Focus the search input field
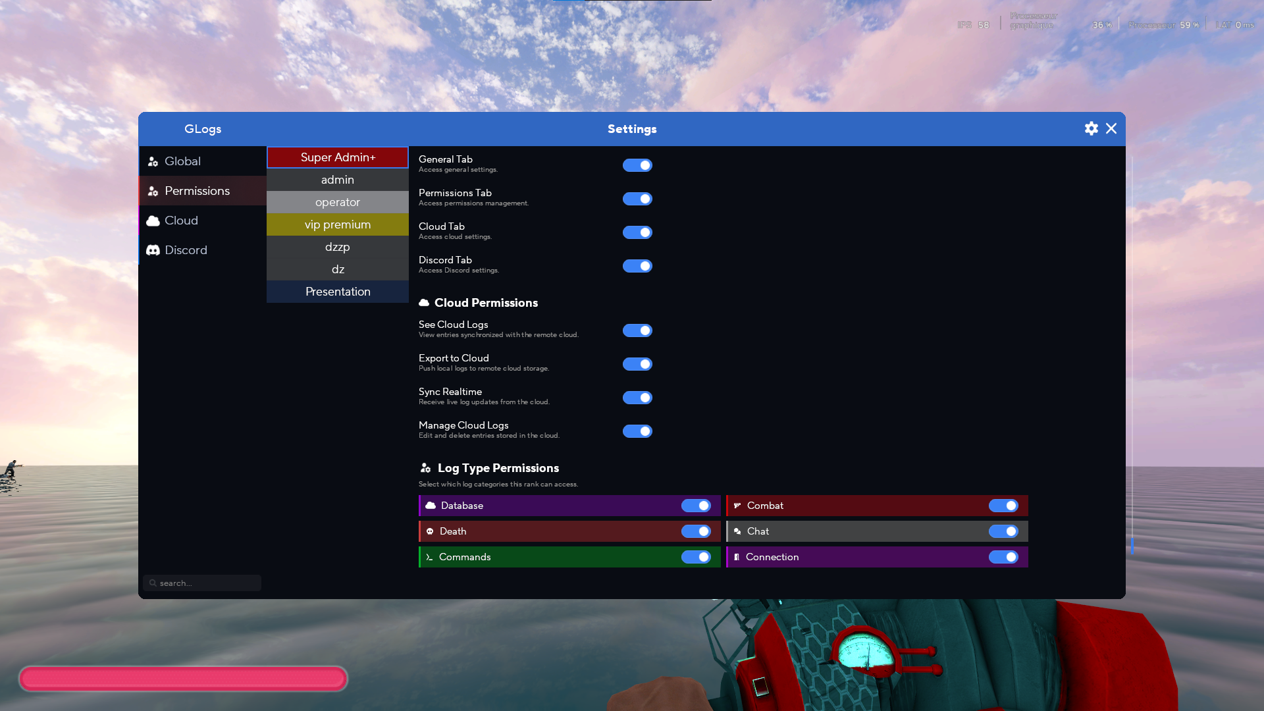Screen dimensions: 1264x711 tap(202, 583)
